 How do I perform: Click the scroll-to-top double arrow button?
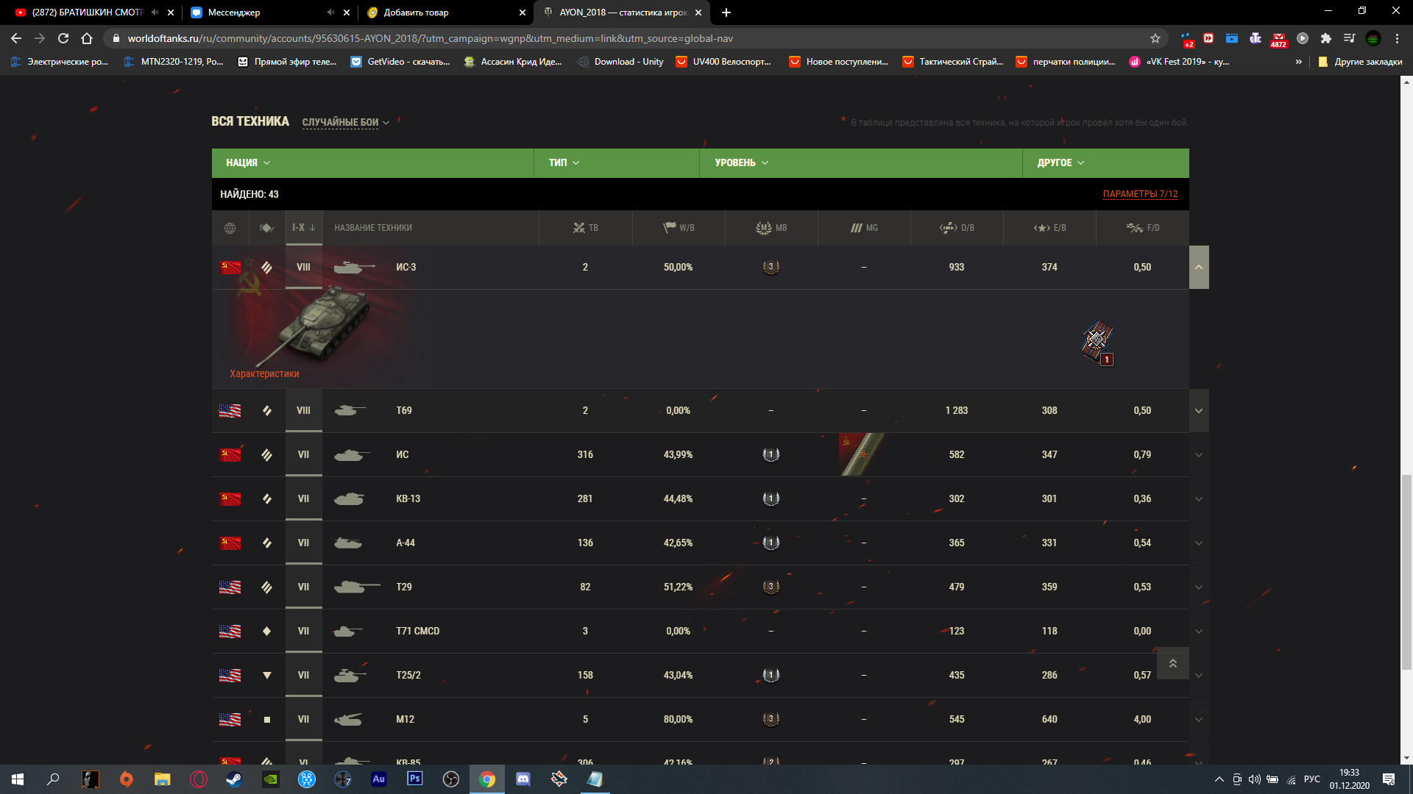click(x=1173, y=663)
